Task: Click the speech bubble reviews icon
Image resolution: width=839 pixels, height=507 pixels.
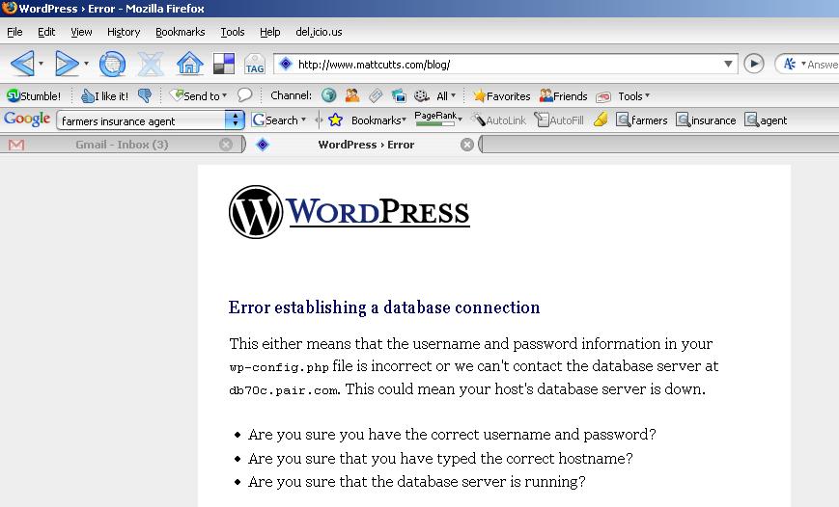Action: tap(244, 95)
